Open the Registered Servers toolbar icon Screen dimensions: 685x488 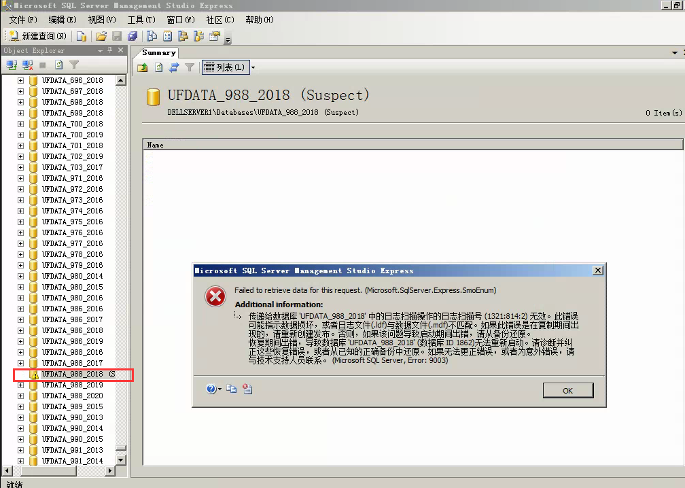point(152,36)
